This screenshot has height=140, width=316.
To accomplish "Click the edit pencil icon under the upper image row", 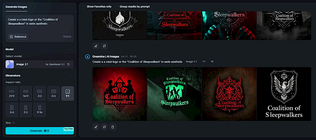I will (96, 46).
